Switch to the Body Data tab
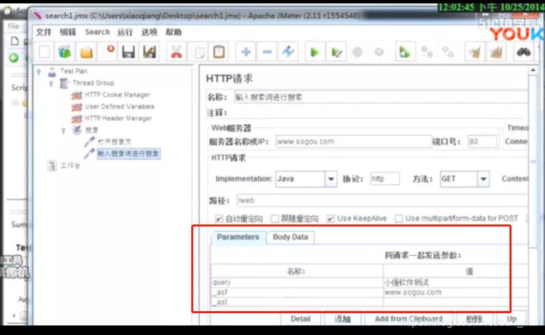Viewport: 545px width, 335px height. [x=290, y=237]
